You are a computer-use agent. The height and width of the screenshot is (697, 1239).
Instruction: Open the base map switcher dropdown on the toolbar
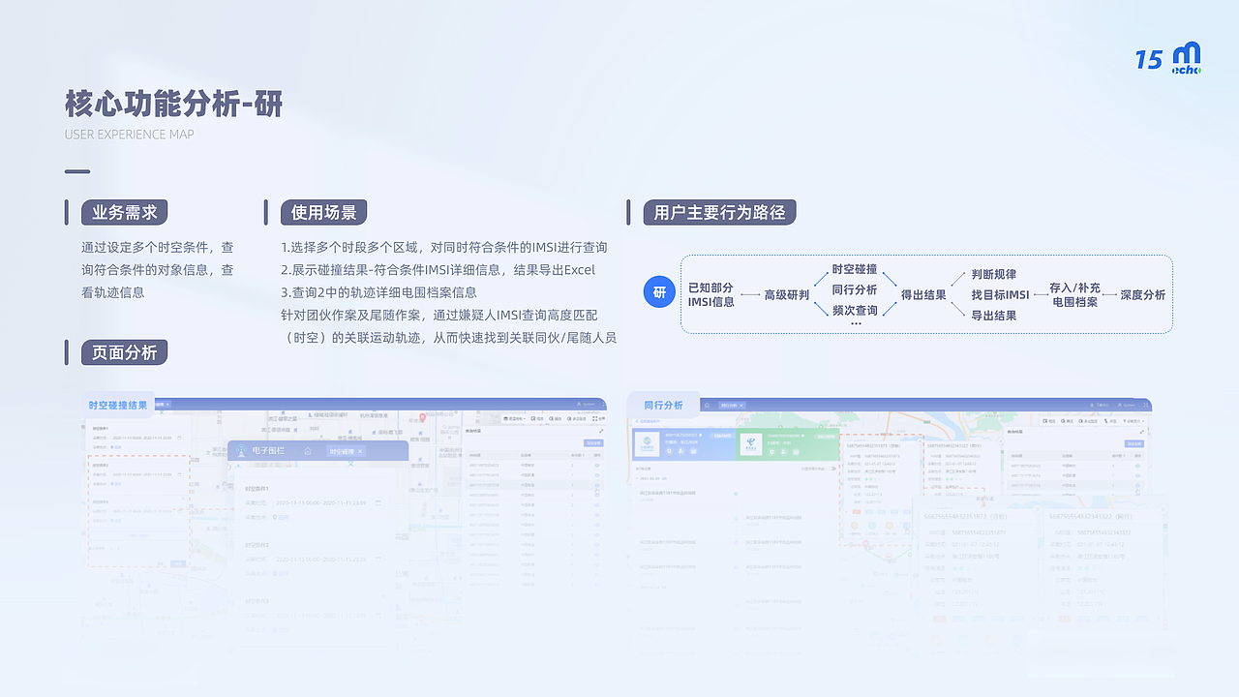[513, 418]
